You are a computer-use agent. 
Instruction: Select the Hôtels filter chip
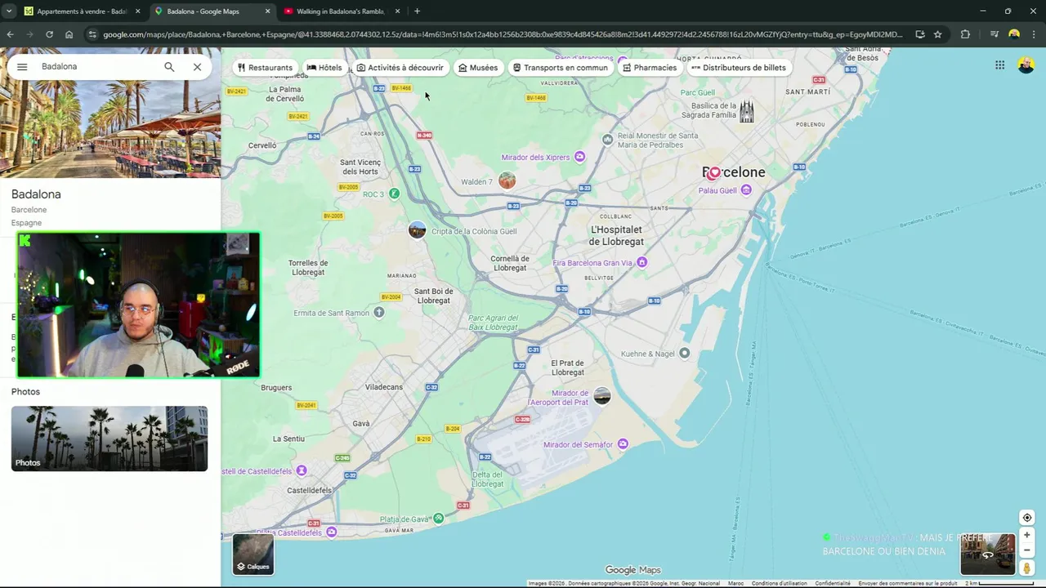(324, 68)
